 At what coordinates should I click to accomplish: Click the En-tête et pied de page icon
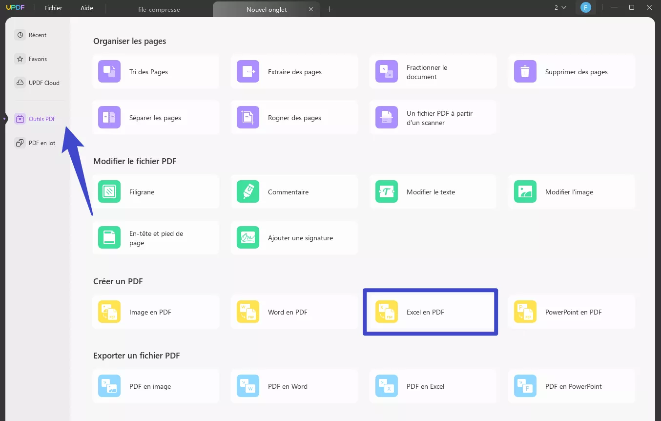click(x=109, y=237)
